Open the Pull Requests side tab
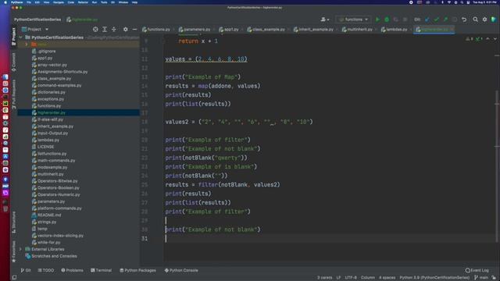The width and height of the screenshot is (500, 281). pos(14,94)
